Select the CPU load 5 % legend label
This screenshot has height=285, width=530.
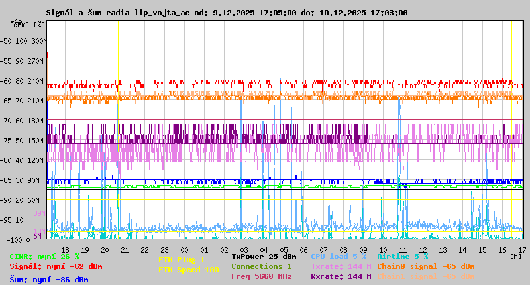(338, 256)
